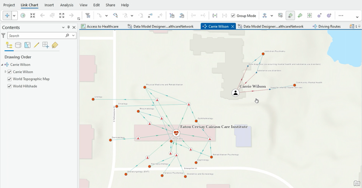Open the Find Paths dropdown arrow
This screenshot has width=362, height=188.
click(x=132, y=16)
